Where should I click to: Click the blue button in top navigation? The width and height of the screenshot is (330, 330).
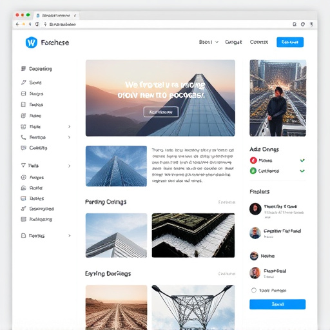tap(290, 42)
